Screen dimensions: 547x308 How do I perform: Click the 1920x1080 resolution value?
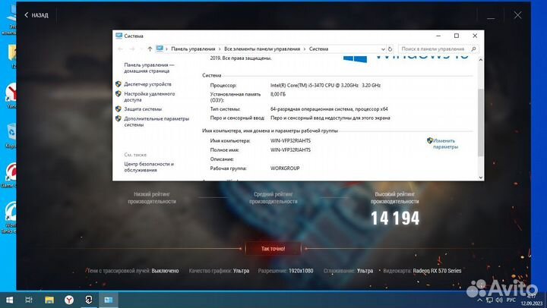pos(301,271)
